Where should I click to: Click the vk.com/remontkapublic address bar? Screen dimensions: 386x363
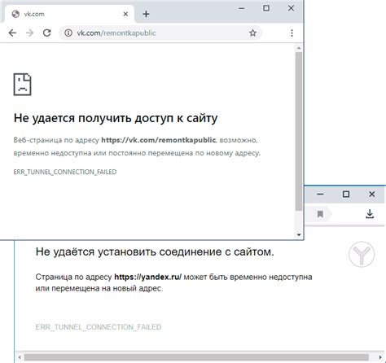(x=160, y=33)
